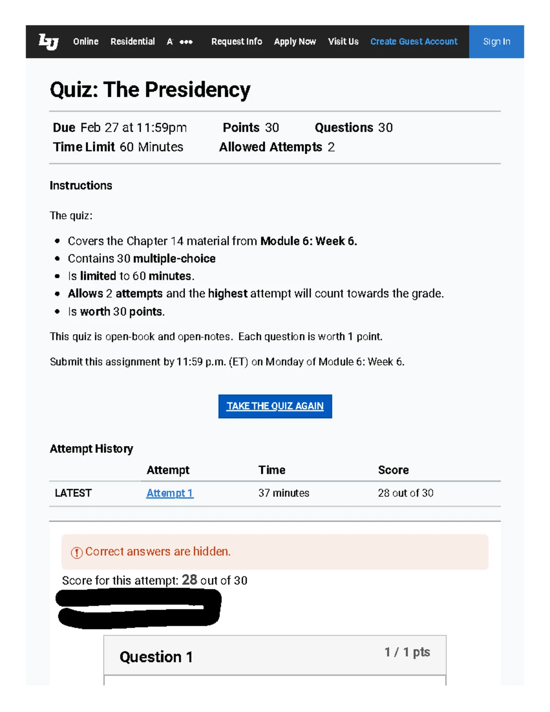Click Apply Now in the navigation bar
This screenshot has width=550, height=712.
click(x=294, y=42)
